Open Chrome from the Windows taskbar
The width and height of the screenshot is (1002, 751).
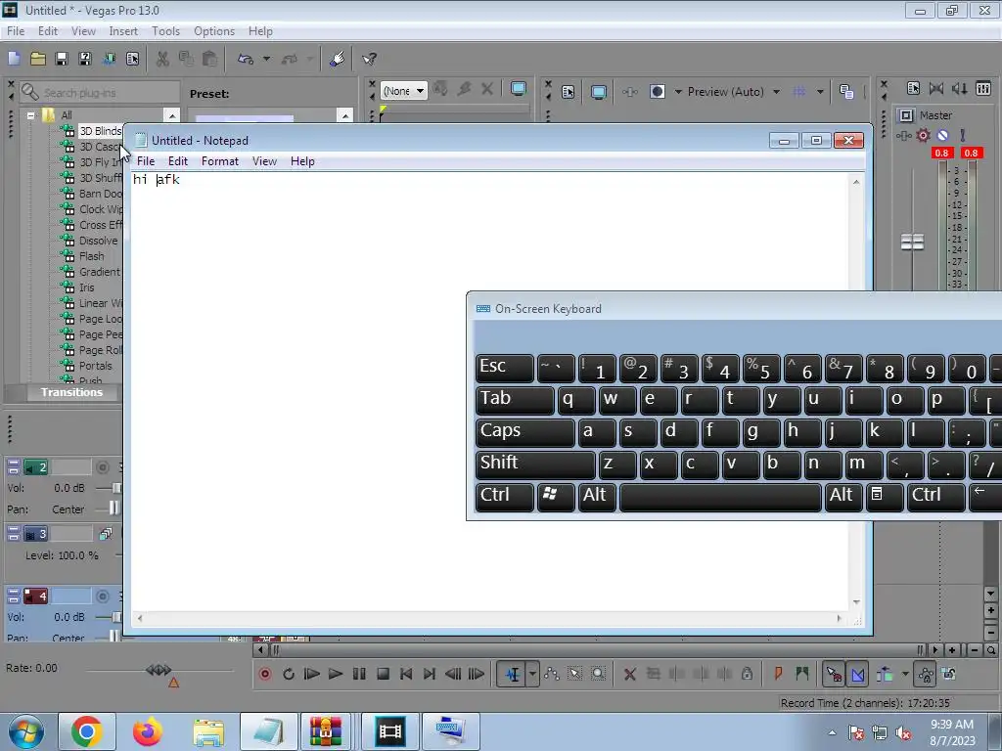click(87, 731)
